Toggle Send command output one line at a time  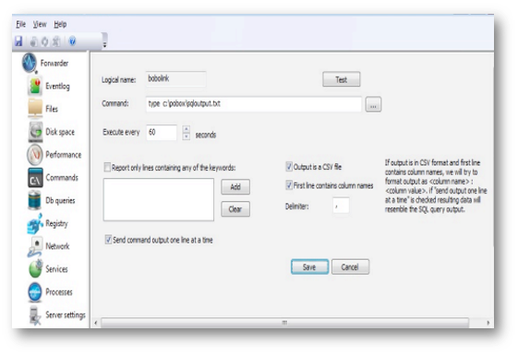[108, 240]
